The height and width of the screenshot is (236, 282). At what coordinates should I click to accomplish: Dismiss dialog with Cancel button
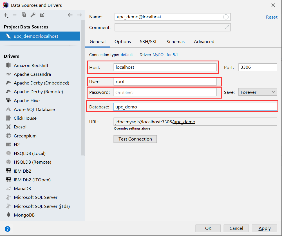(x=236, y=228)
